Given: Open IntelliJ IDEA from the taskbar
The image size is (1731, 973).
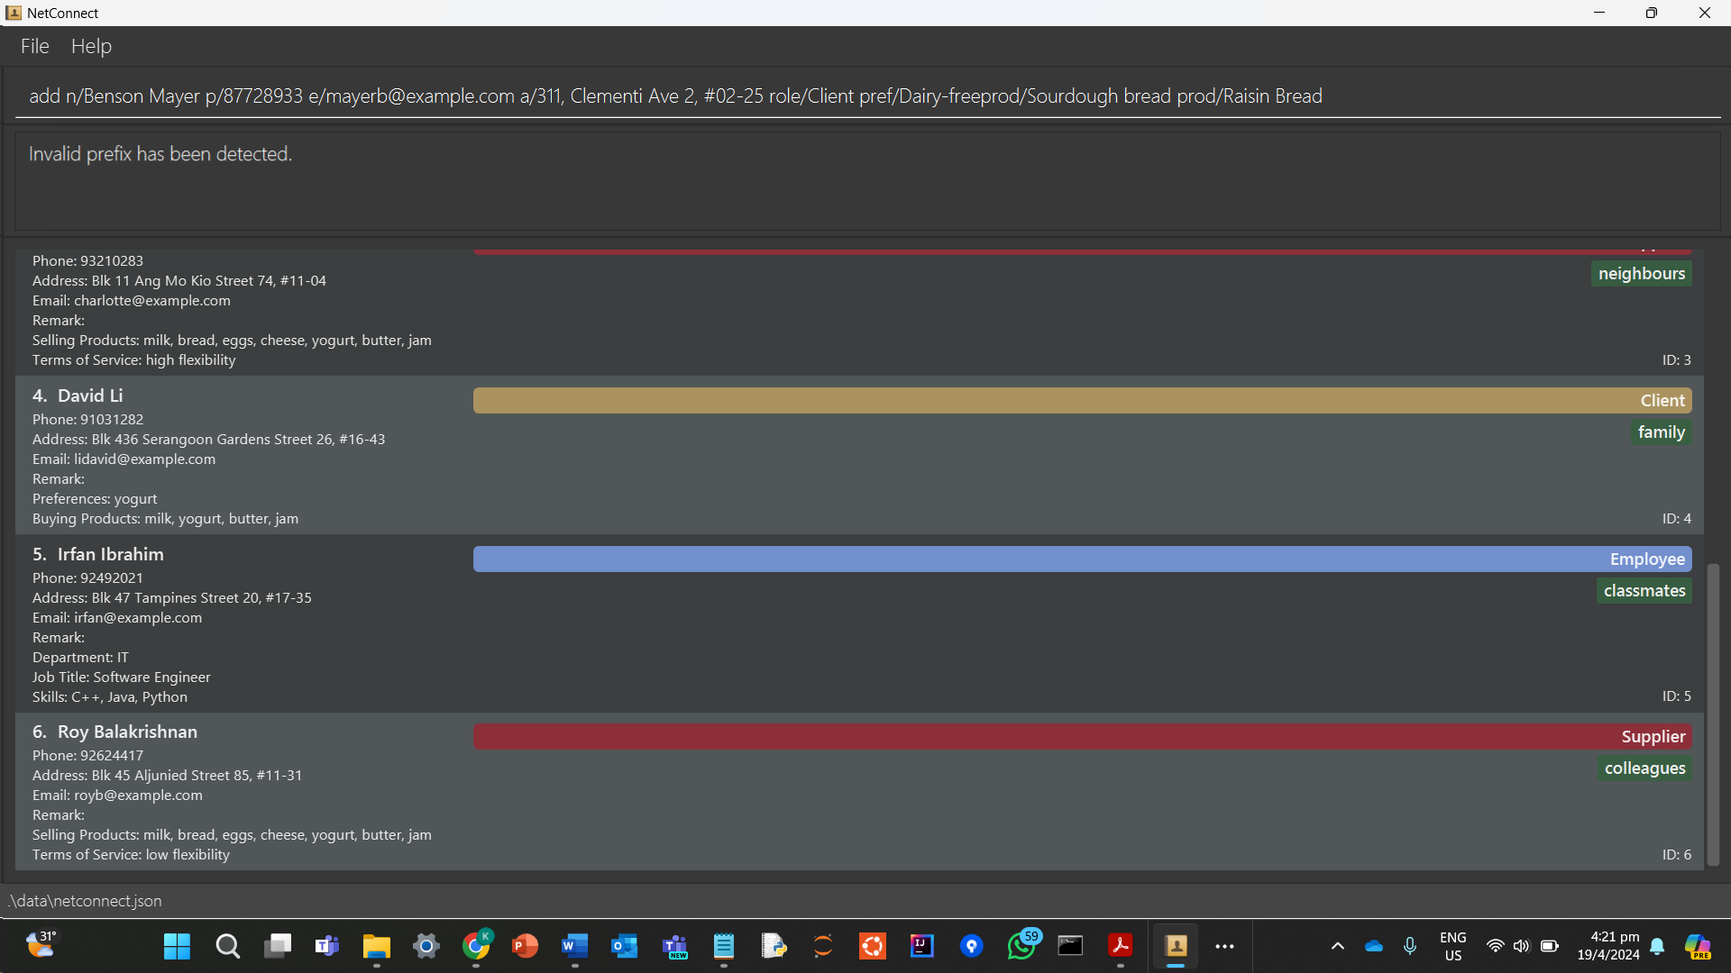Looking at the screenshot, I should tap(921, 946).
